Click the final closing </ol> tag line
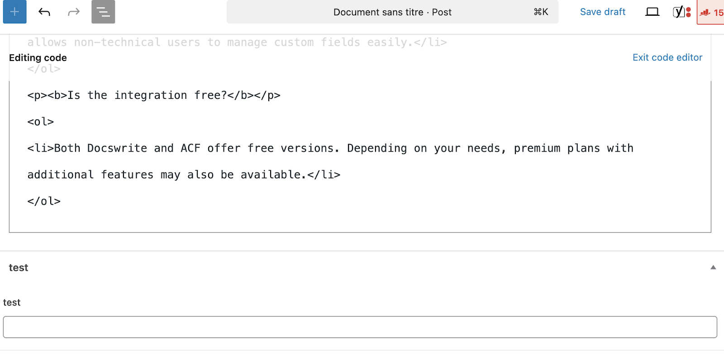Screen dimensions: 724x362 point(44,201)
